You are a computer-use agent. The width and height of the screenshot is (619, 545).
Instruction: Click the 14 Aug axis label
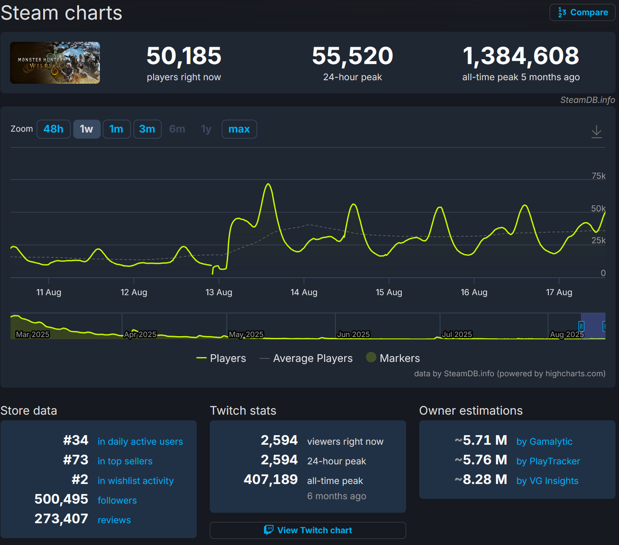pos(304,292)
